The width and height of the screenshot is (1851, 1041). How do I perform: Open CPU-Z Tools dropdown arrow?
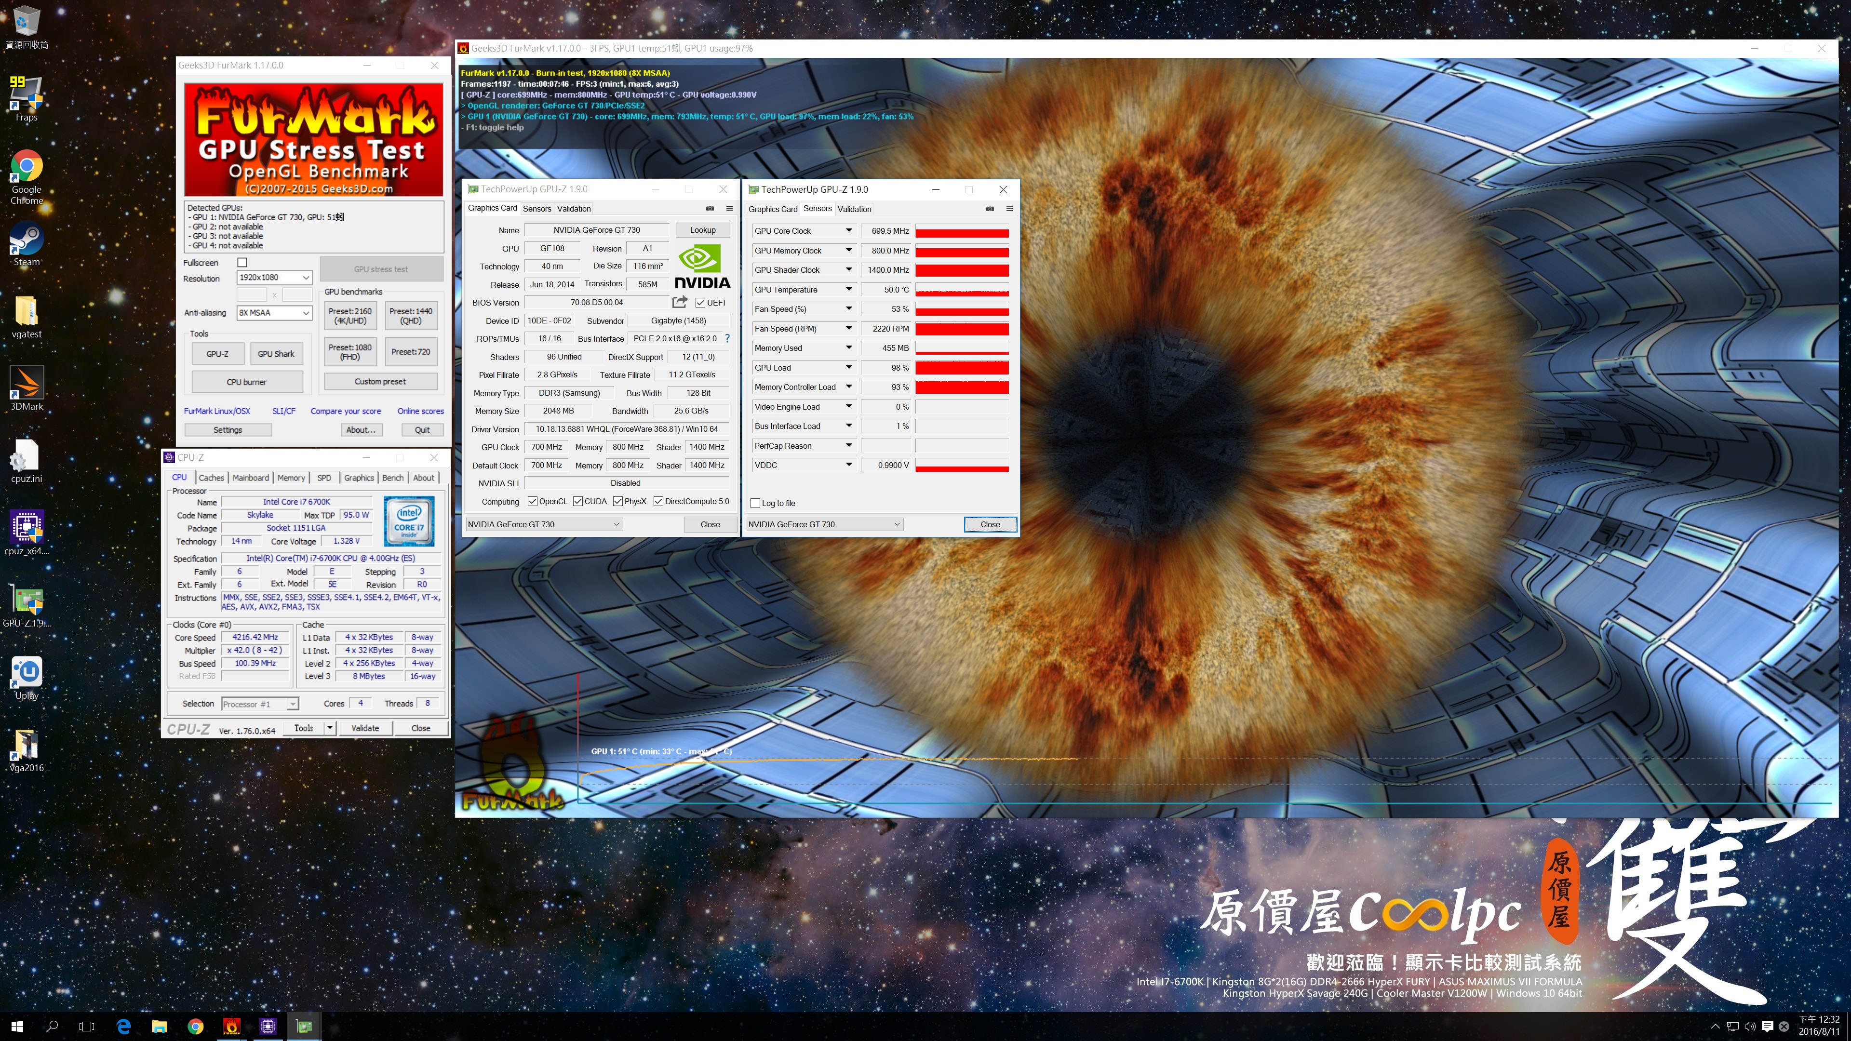(x=330, y=728)
